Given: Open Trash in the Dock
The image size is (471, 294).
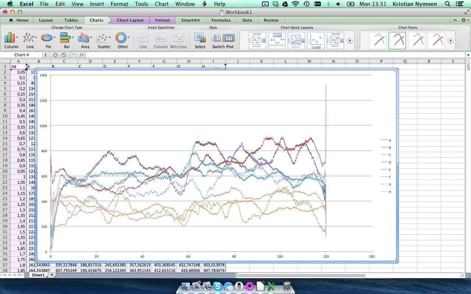Looking at the screenshot, I should pyautogui.click(x=287, y=286).
